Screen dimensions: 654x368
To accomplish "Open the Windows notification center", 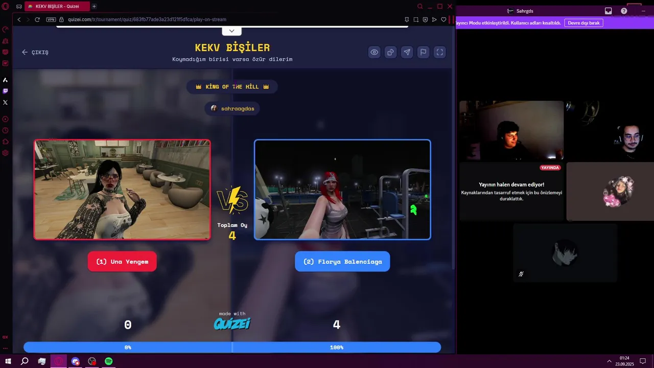I will [643, 361].
